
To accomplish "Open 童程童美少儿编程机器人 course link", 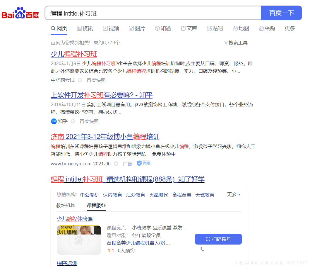I will [x=138, y=243].
